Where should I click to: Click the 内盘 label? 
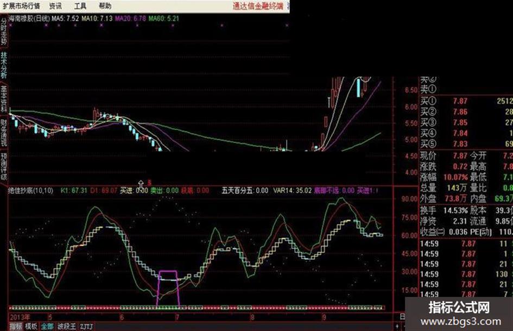(x=478, y=198)
